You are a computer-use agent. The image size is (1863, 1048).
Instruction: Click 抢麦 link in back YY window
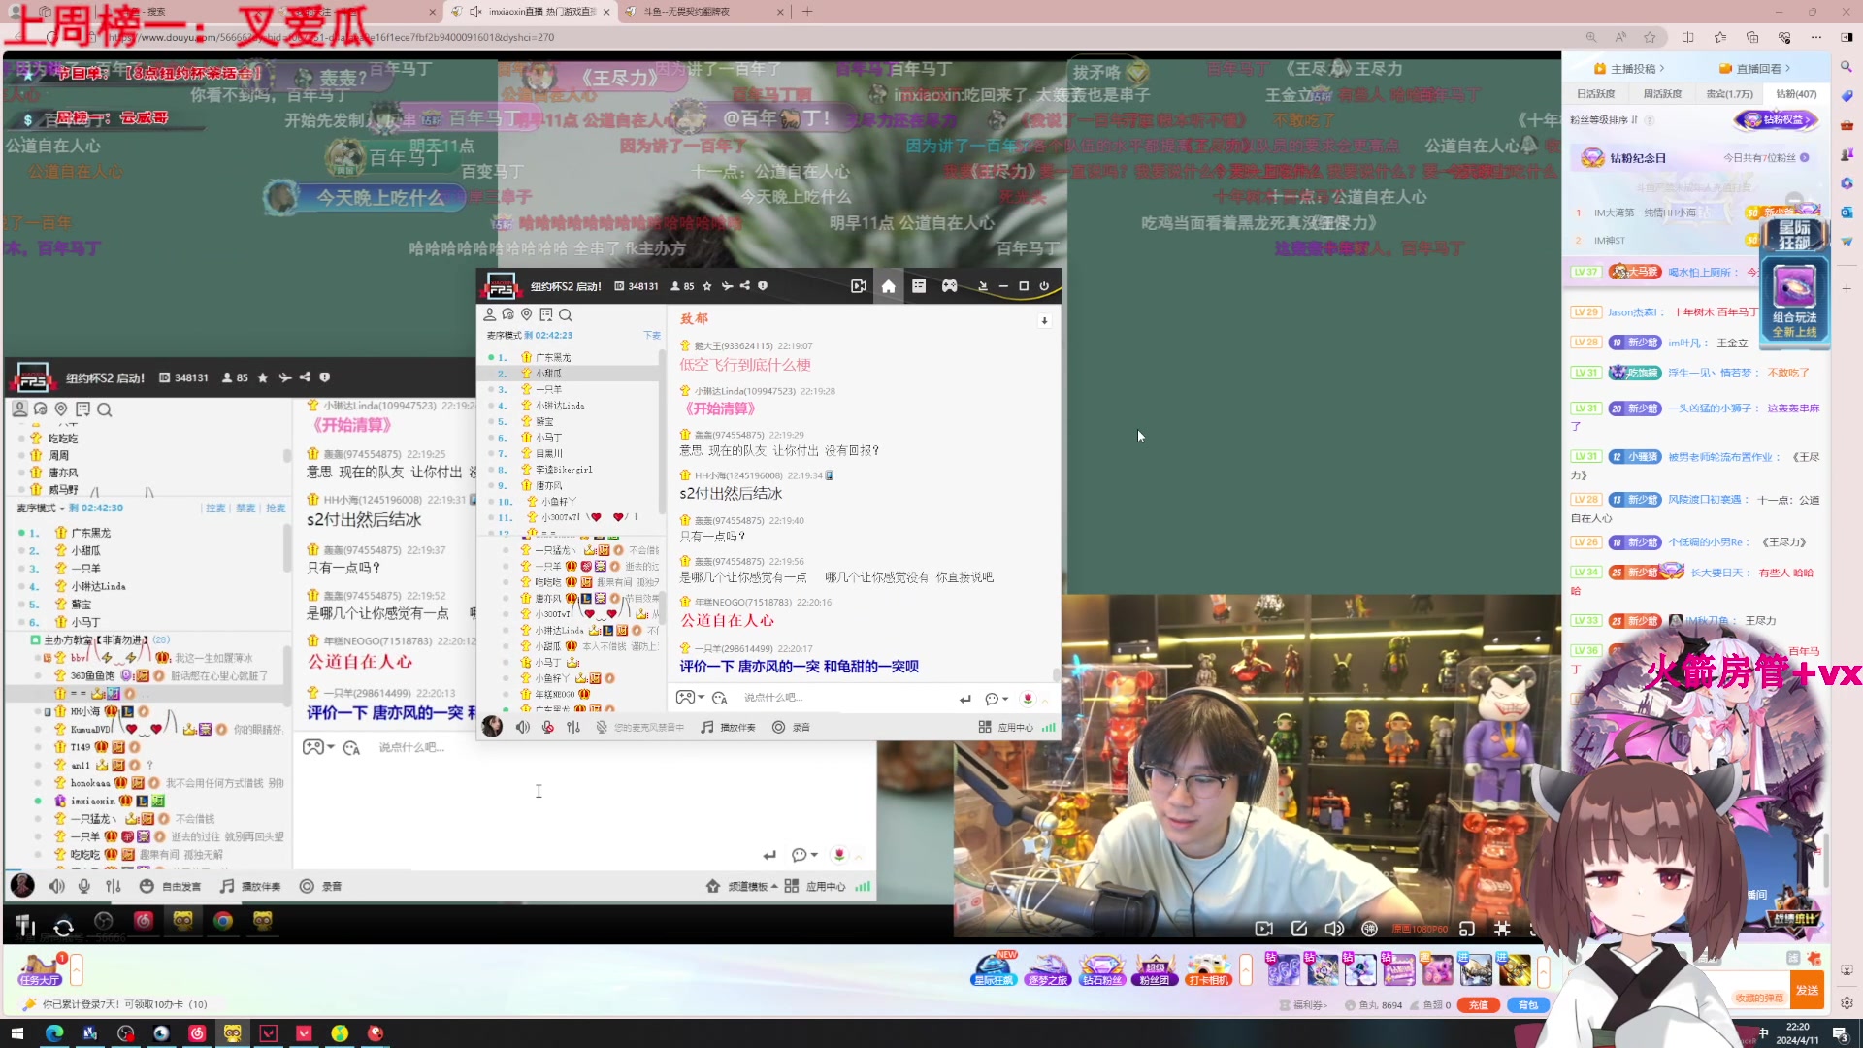pyautogui.click(x=276, y=508)
